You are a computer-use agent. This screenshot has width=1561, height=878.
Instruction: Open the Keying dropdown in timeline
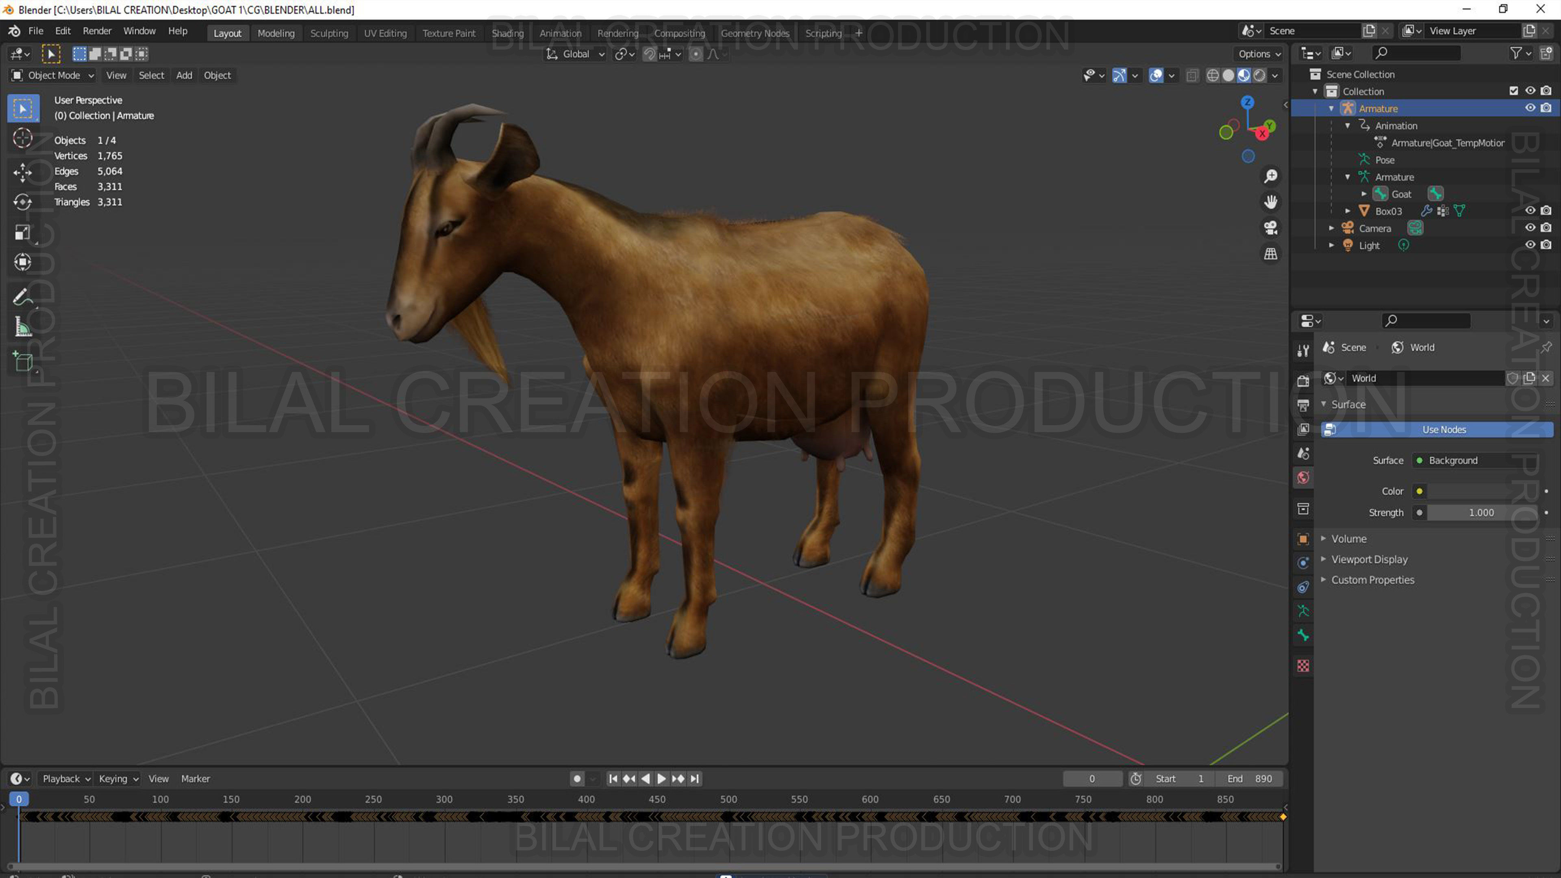pos(118,779)
